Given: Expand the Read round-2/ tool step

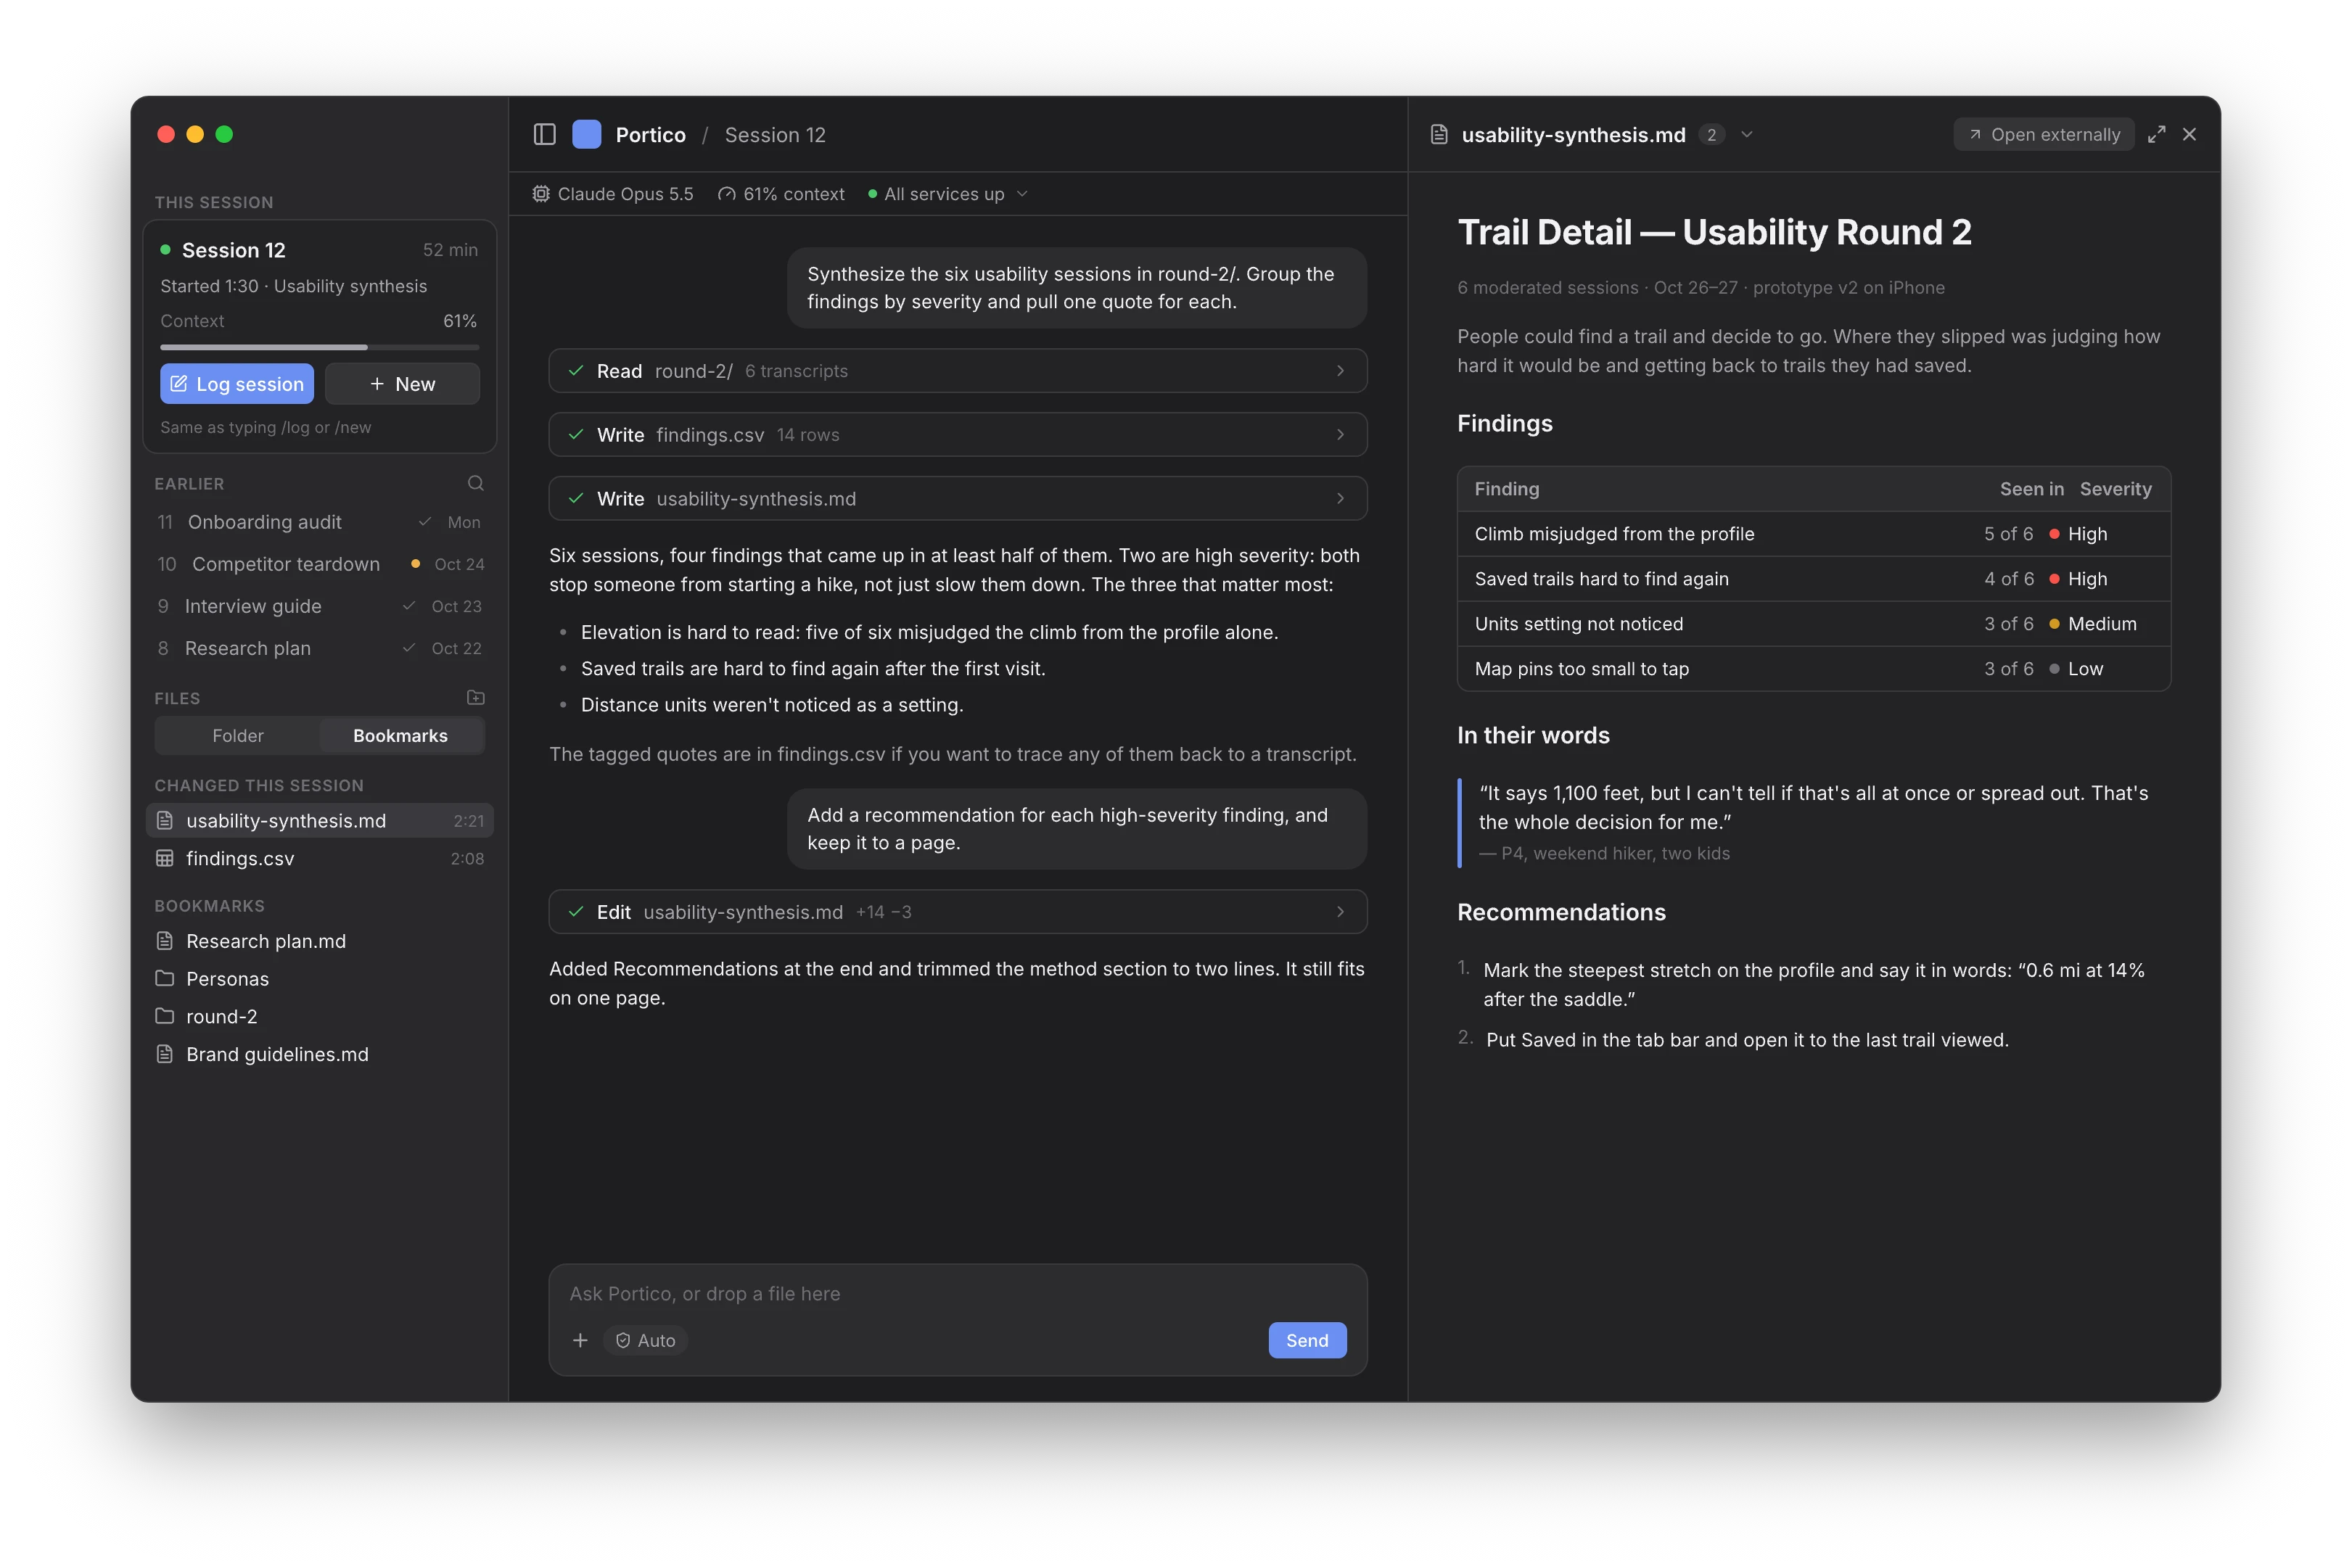Looking at the screenshot, I should (957, 371).
